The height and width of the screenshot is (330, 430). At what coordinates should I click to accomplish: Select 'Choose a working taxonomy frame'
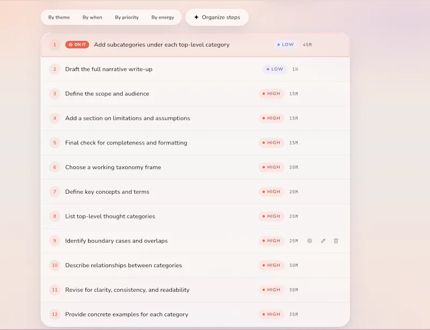pos(113,167)
